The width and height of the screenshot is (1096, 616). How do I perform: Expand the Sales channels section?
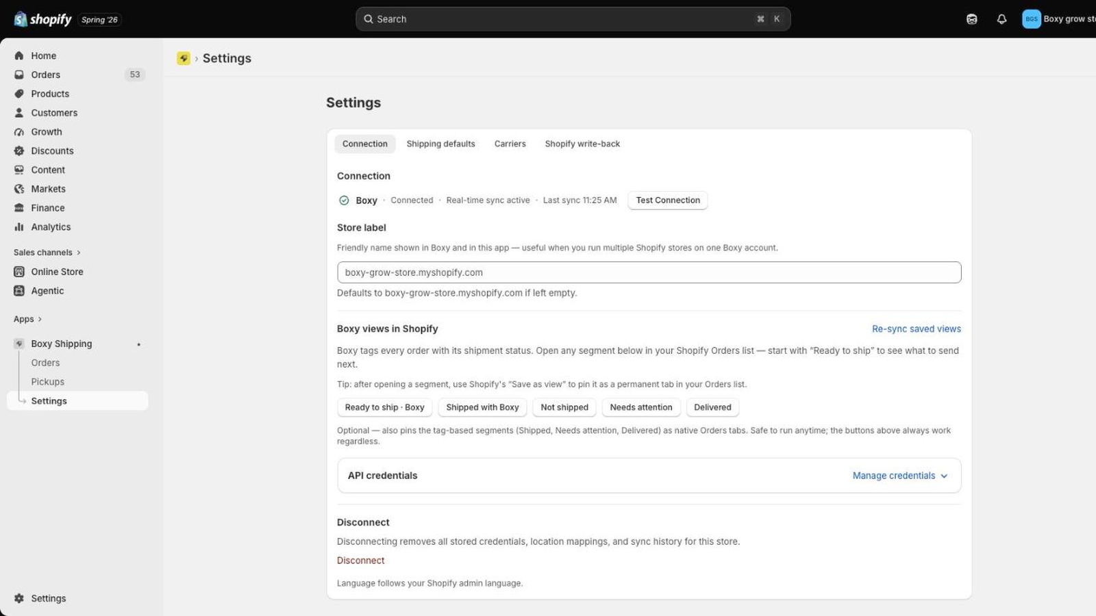click(x=47, y=253)
